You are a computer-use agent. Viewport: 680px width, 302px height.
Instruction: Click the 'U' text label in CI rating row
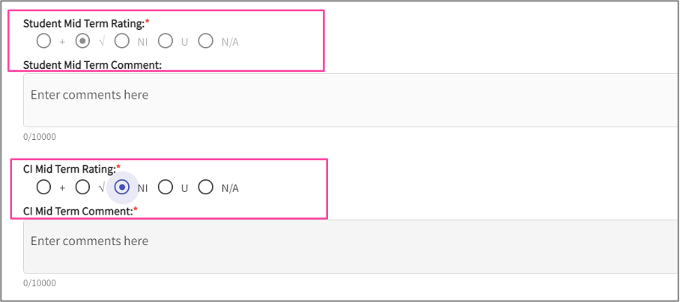click(x=184, y=188)
